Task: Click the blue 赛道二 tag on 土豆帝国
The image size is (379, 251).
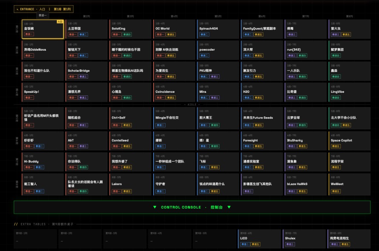Action: (83, 34)
